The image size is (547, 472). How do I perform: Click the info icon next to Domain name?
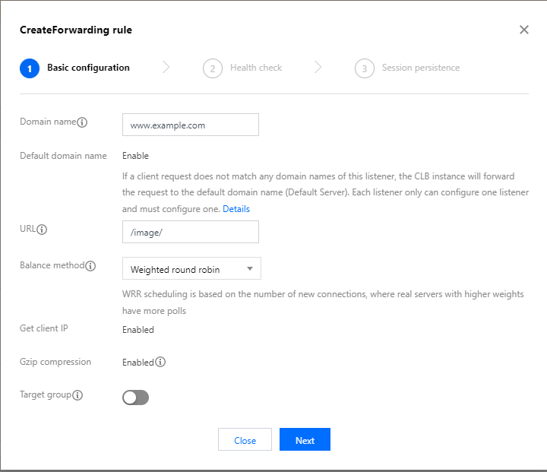[83, 122]
